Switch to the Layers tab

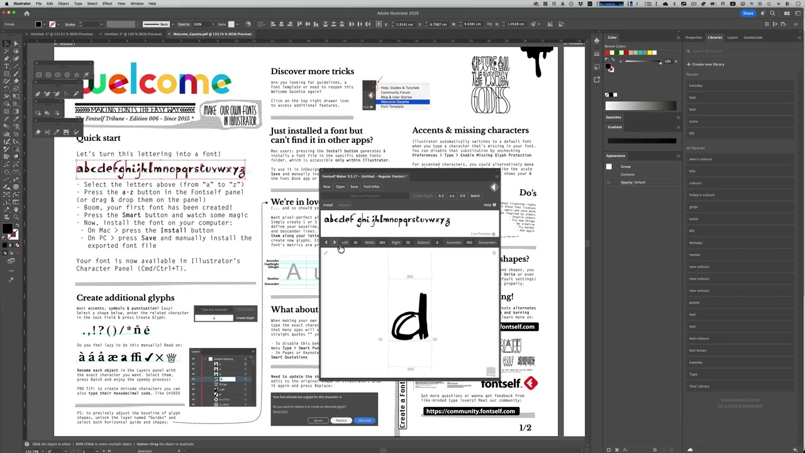[733, 37]
